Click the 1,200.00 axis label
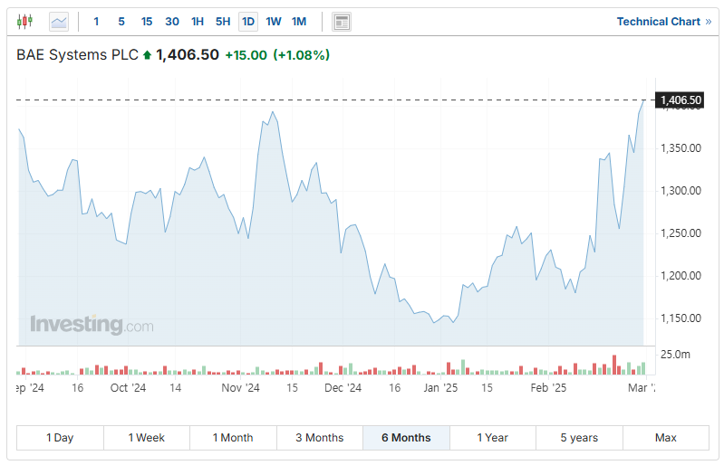Image resolution: width=724 pixels, height=465 pixels. (681, 276)
